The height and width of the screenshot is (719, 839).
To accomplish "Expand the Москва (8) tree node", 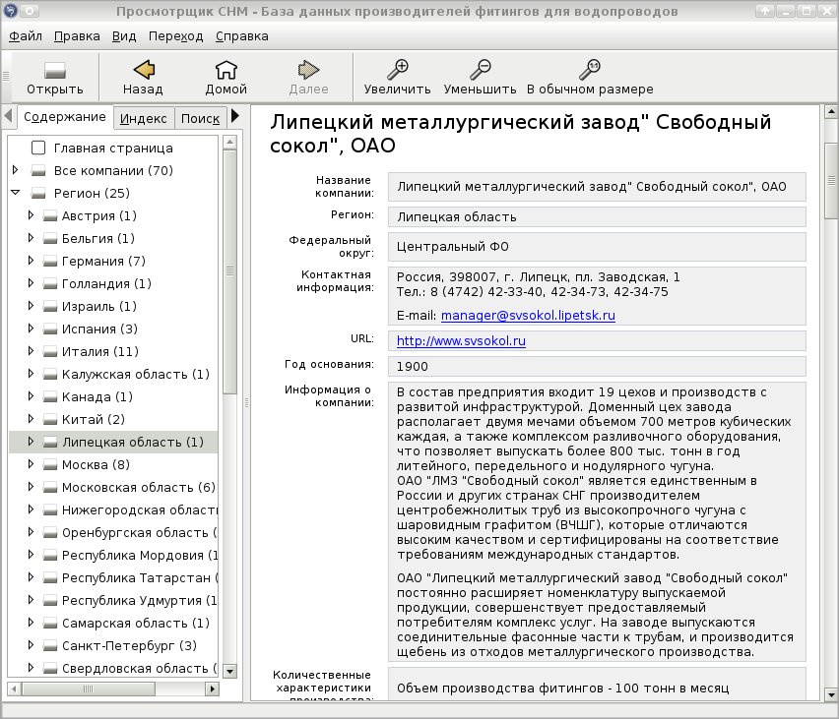I will (31, 464).
